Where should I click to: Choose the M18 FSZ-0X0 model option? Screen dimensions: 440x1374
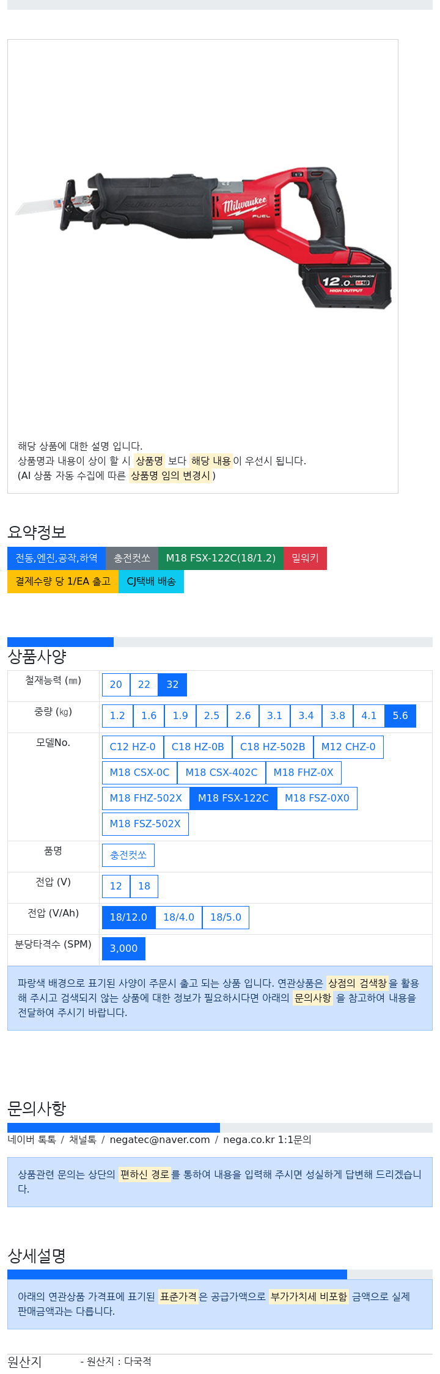317,798
